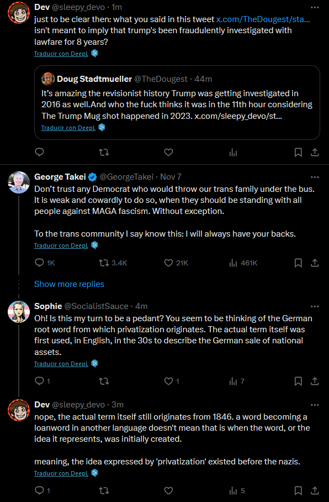Bookmark George Takei's tweet

(x=298, y=263)
